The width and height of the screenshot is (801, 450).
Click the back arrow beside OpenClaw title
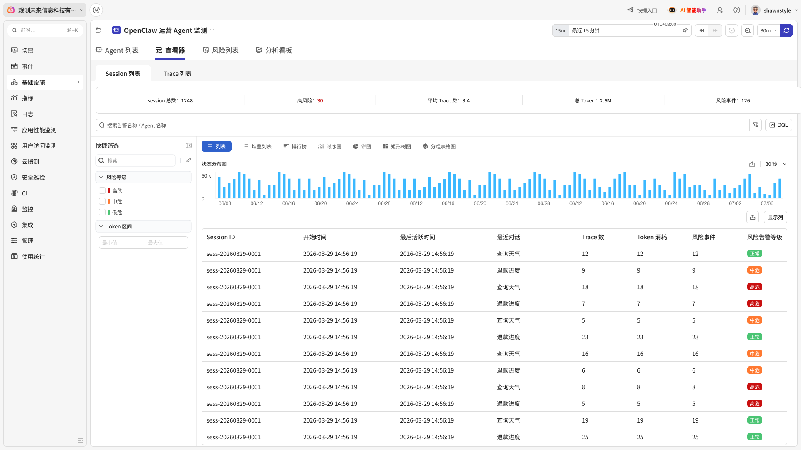(98, 30)
